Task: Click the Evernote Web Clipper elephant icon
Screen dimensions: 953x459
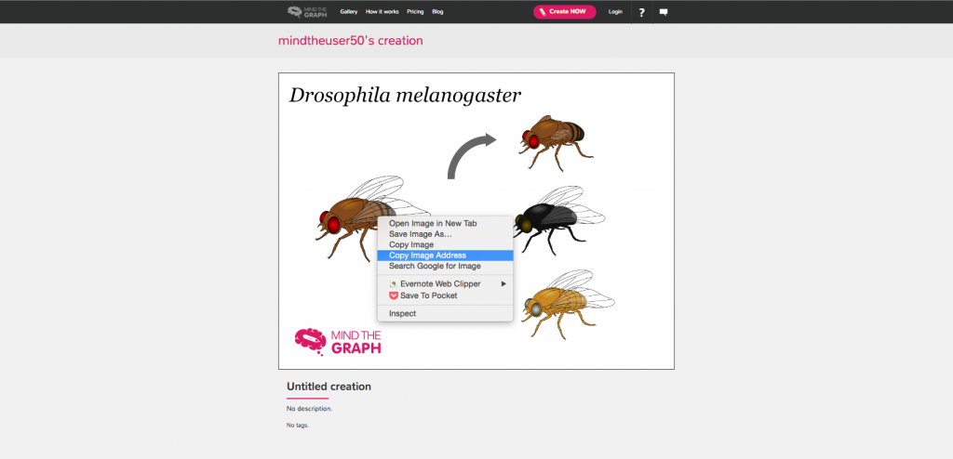Action: tap(394, 284)
